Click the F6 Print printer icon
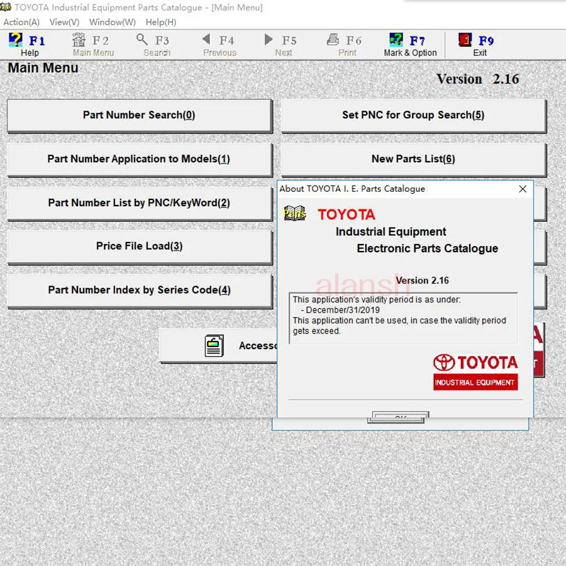The height and width of the screenshot is (566, 566). tap(333, 40)
